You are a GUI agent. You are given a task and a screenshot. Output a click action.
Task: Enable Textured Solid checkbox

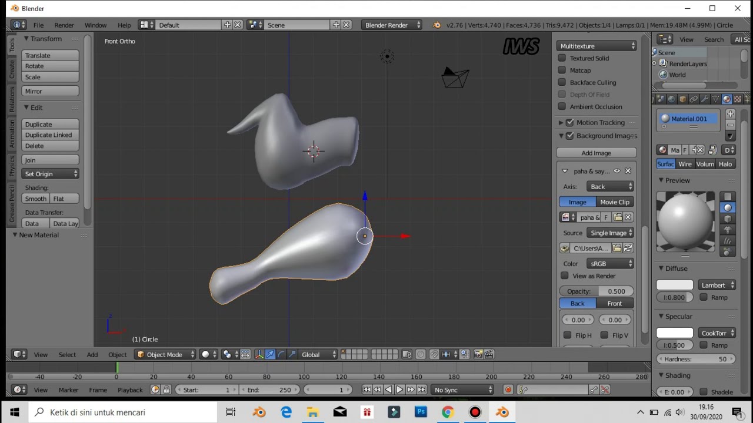tap(562, 58)
